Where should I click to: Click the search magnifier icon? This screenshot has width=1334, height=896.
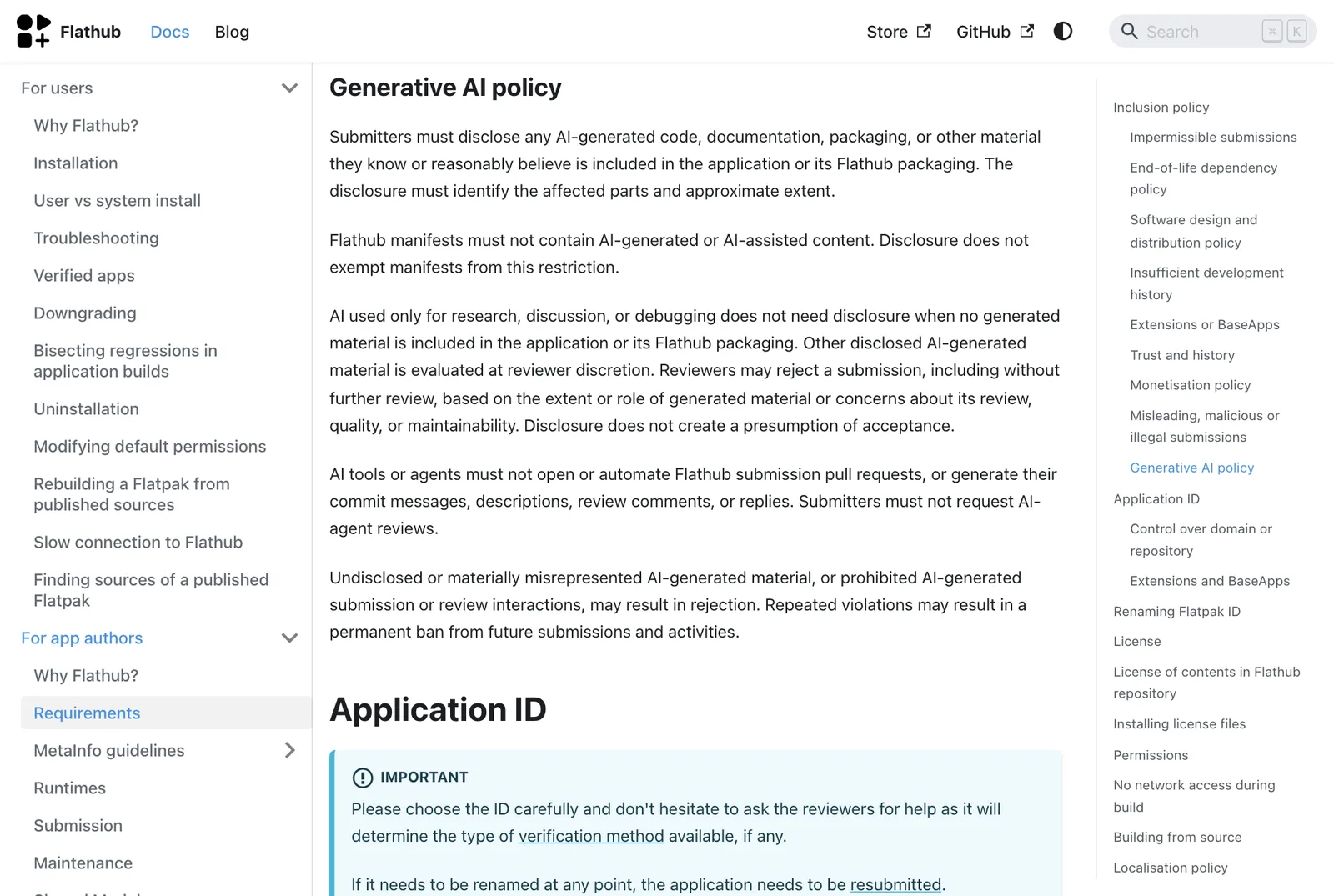coord(1129,31)
